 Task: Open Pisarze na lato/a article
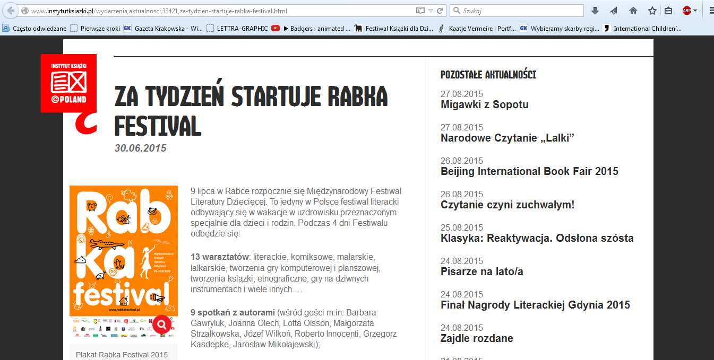(x=482, y=271)
